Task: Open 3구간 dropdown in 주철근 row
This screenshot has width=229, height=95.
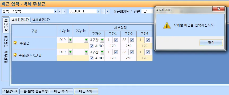Action: click(102, 40)
